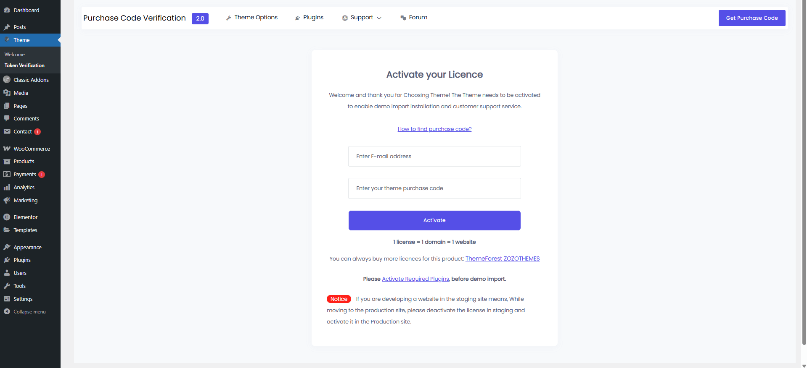Screen dimensions: 807x368
Task: Click the Users icon in sidebar
Action: (7, 273)
